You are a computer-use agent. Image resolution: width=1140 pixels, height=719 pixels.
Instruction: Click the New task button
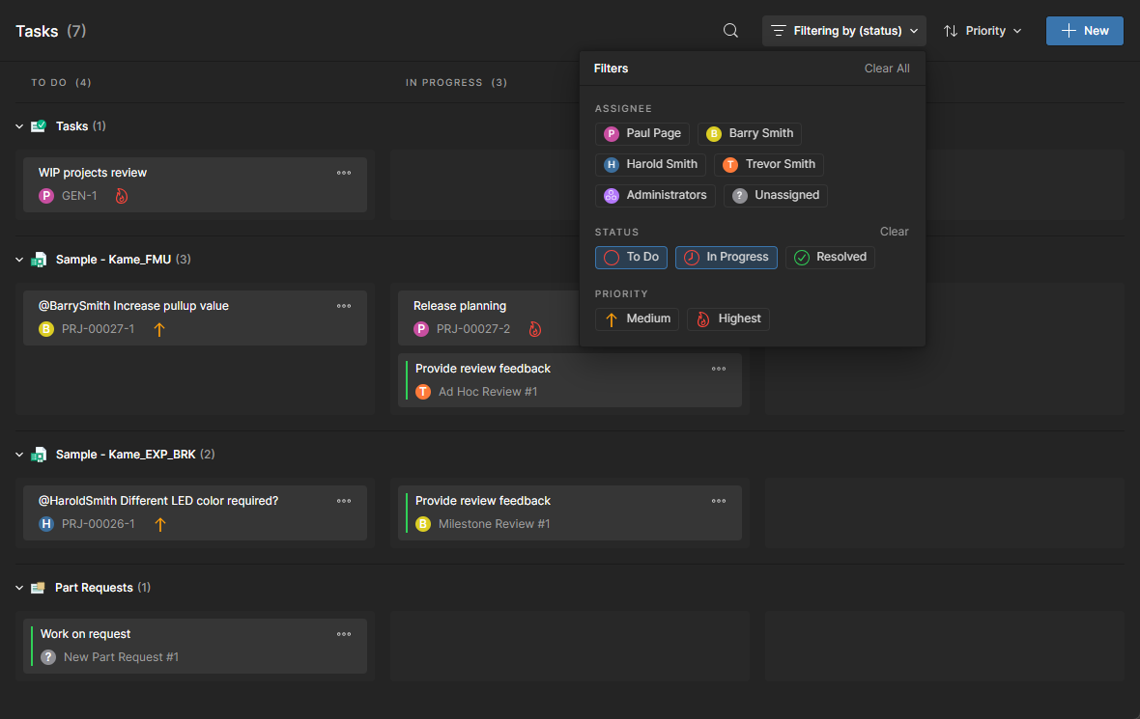(1084, 31)
